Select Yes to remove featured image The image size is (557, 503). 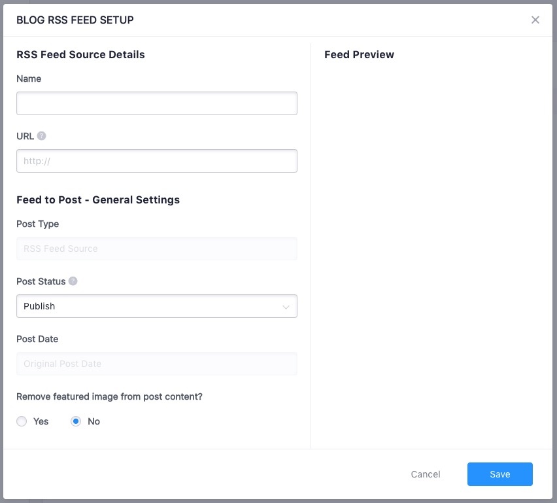point(22,421)
